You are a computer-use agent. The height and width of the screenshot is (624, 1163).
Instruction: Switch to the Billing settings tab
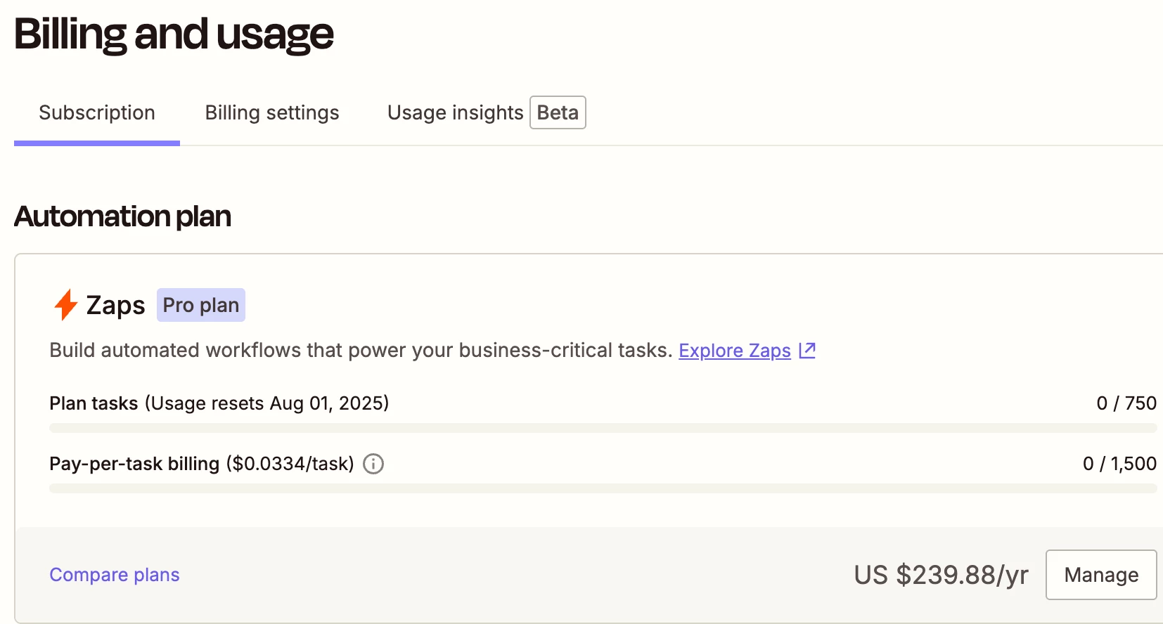pos(272,112)
